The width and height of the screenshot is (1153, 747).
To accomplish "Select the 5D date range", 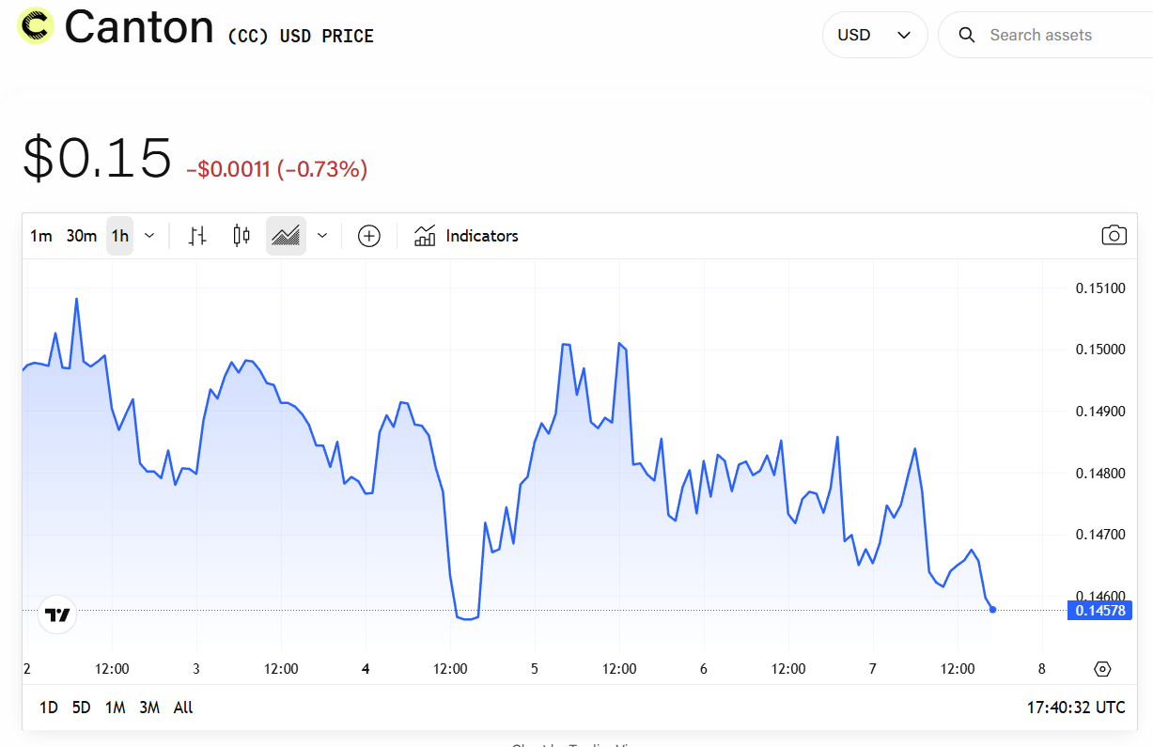I will tap(82, 708).
